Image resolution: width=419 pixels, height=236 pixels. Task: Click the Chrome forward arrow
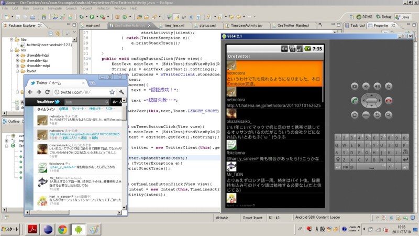[39, 92]
